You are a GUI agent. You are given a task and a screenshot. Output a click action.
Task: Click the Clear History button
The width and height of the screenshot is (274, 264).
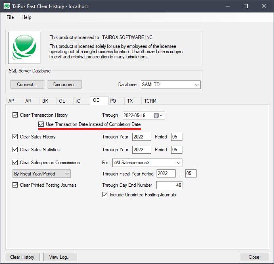click(23, 257)
